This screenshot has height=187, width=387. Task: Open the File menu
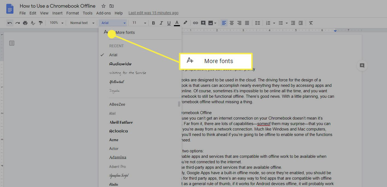[x=22, y=13]
